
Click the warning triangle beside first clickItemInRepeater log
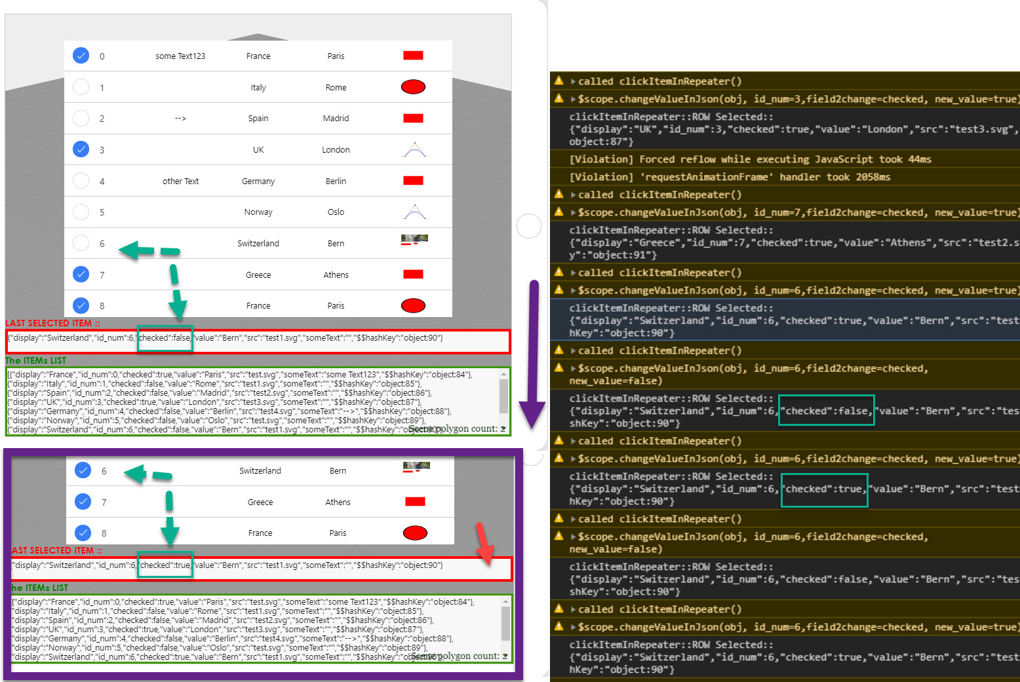tap(558, 81)
